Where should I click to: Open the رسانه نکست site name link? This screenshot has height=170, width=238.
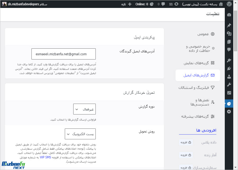click(200, 4)
